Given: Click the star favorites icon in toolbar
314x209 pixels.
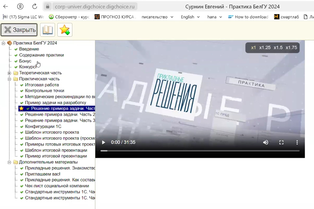Looking at the screenshot, I should pos(65,30).
